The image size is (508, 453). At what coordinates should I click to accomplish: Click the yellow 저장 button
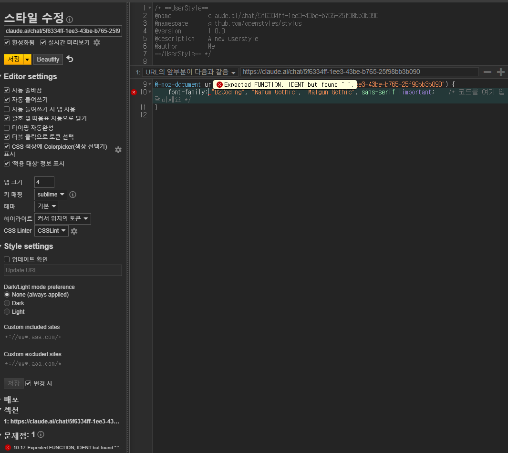coord(14,59)
